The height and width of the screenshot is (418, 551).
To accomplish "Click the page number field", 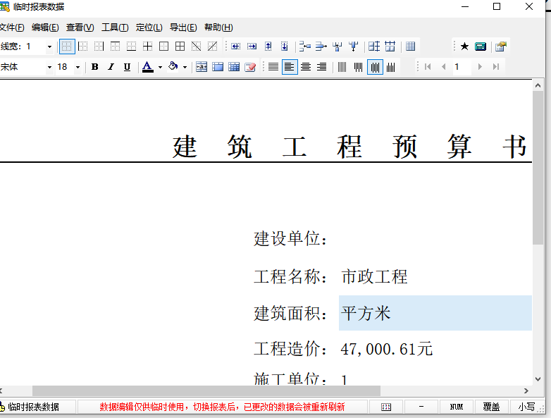I will click(462, 67).
